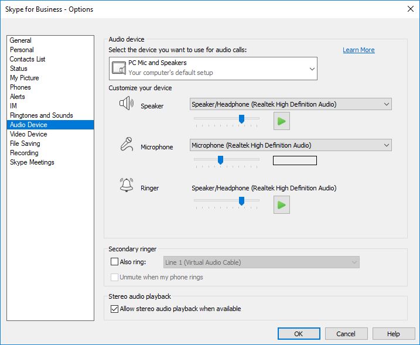Viewport: 420px width, 345px height.
Task: Play the ringer test sound
Action: pos(282,205)
